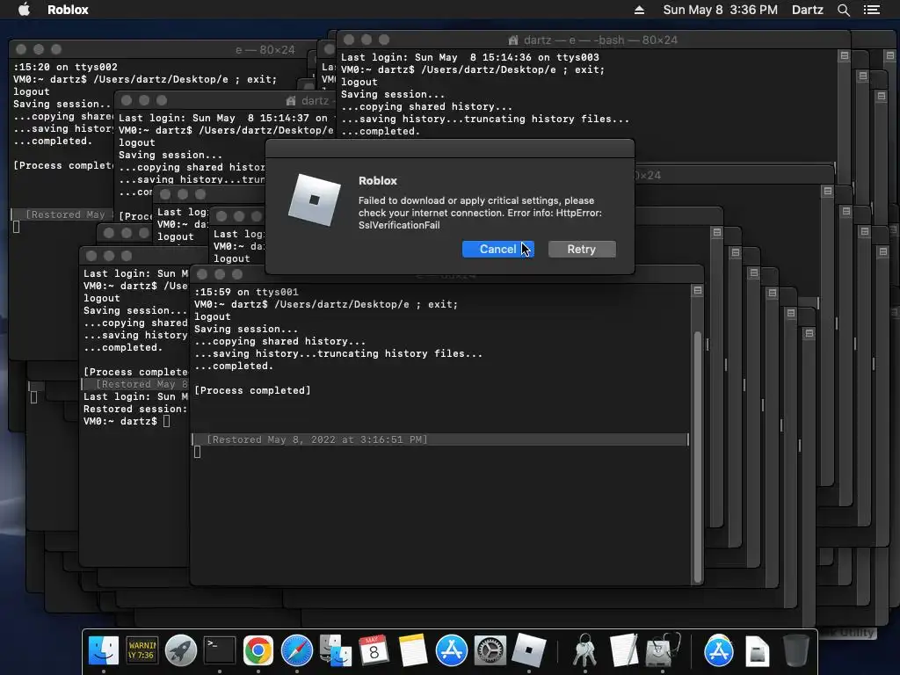Click the 'dartz — e — -bash — 80×24' title bar
900x675 pixels.
(x=593, y=40)
